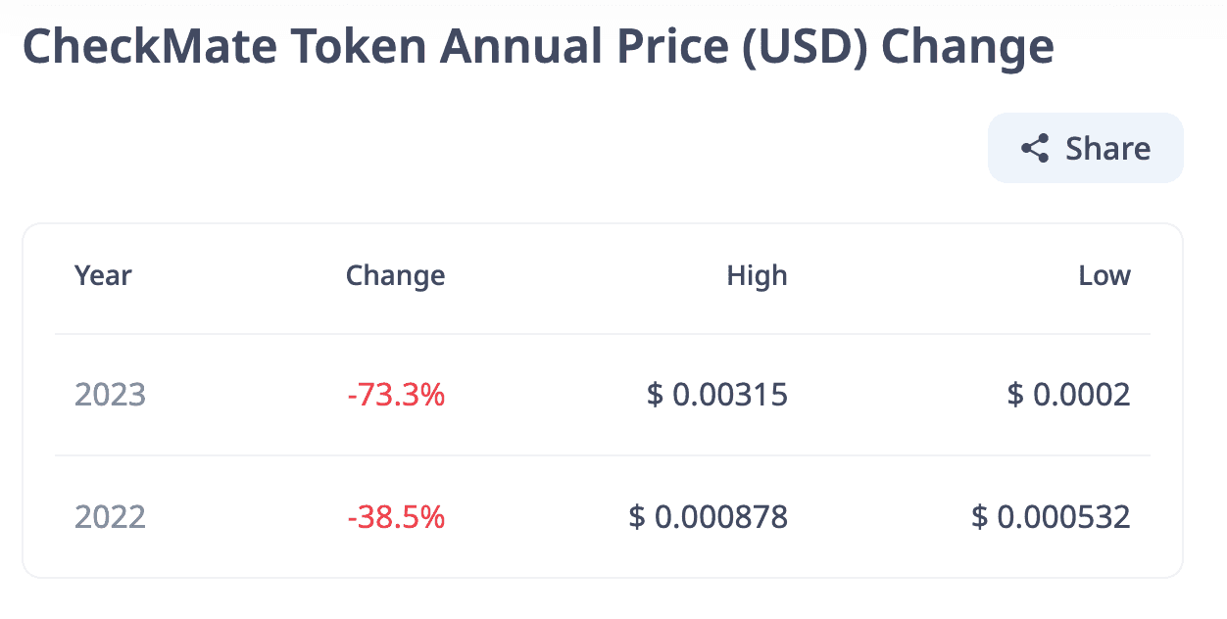This screenshot has width=1227, height=619.
Task: Click the High column header
Action: tap(757, 276)
